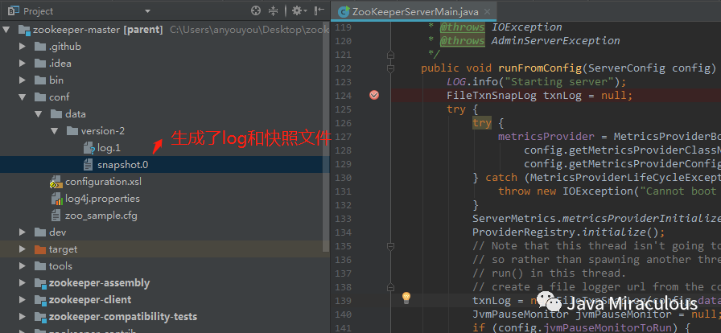Expand the .github folder
The image size is (721, 333).
click(22, 47)
